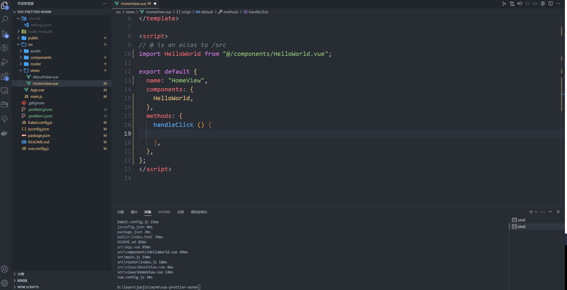
Task: Run the HomeView.vue file with the play button
Action: pos(504,4)
